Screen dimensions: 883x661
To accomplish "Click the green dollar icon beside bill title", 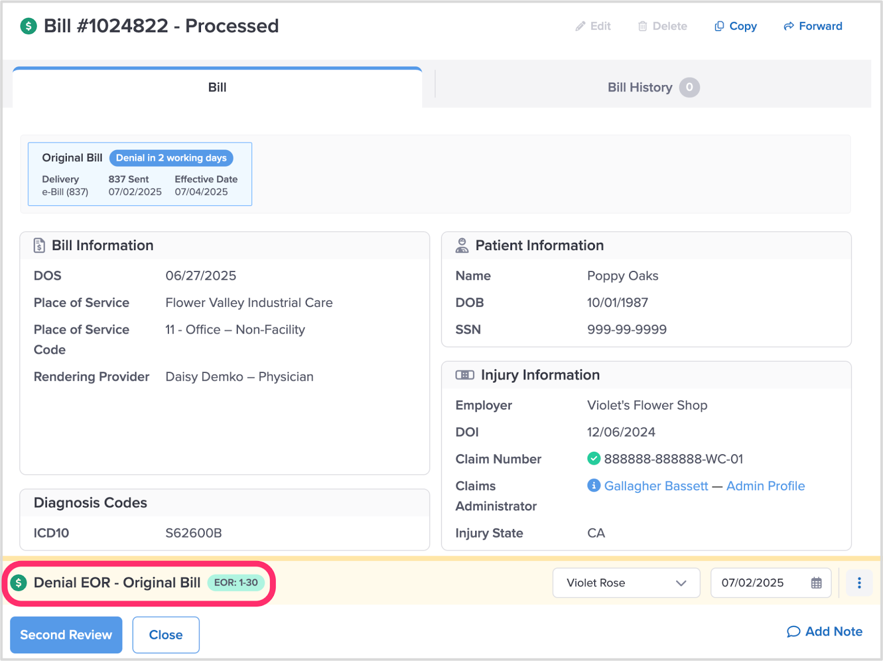I will tap(28, 26).
